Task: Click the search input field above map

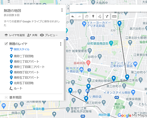Action: (x=108, y=8)
